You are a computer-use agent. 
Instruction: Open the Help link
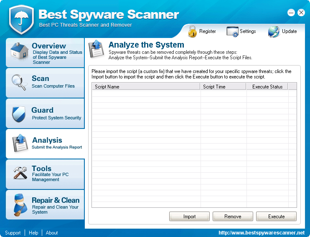pyautogui.click(x=33, y=233)
